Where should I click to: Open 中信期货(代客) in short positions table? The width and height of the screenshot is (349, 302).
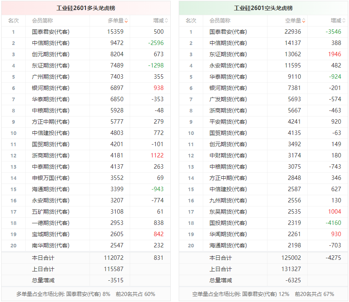(228, 43)
